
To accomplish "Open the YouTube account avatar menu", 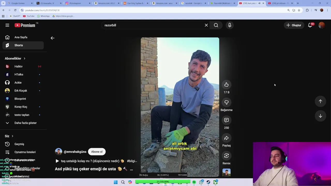I will 321,25.
